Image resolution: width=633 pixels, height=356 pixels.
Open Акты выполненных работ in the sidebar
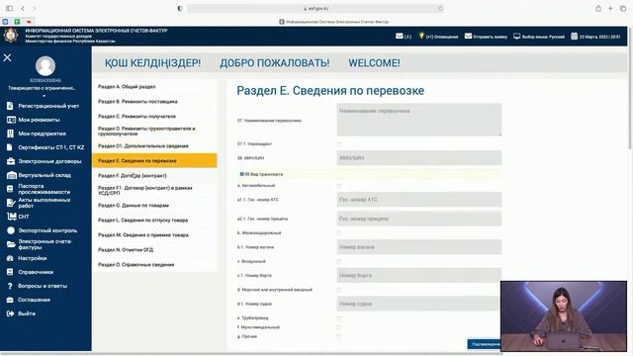(x=44, y=203)
